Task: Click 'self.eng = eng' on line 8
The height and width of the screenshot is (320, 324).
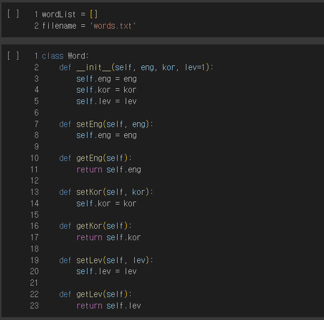Action: tap(107, 136)
